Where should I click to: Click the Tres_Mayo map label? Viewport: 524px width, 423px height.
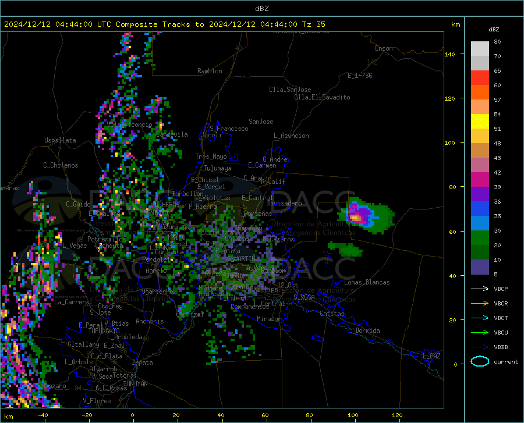tap(211, 157)
